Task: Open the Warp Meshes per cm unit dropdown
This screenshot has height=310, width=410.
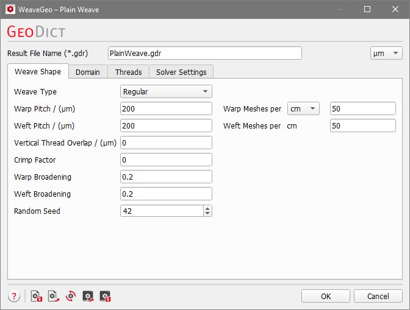Action: pos(303,108)
